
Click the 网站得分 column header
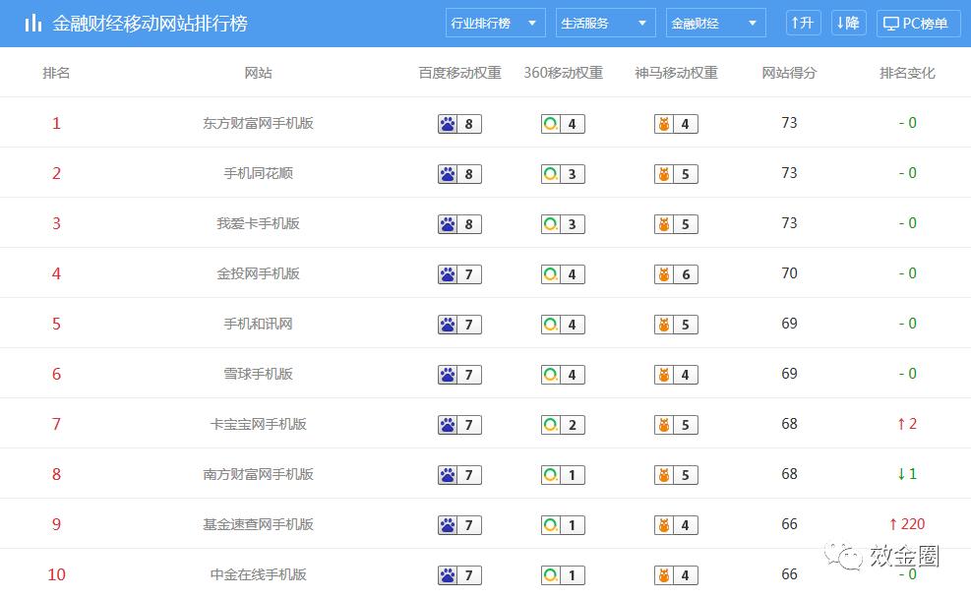(789, 73)
